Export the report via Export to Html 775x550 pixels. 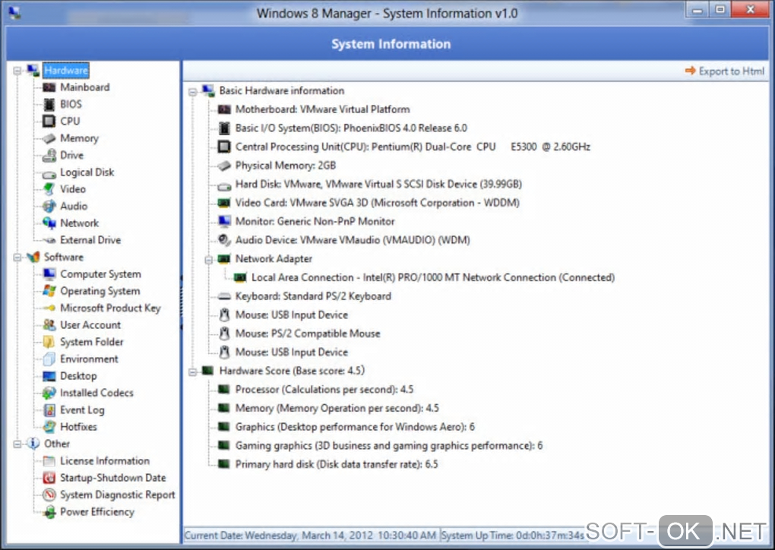tap(725, 71)
